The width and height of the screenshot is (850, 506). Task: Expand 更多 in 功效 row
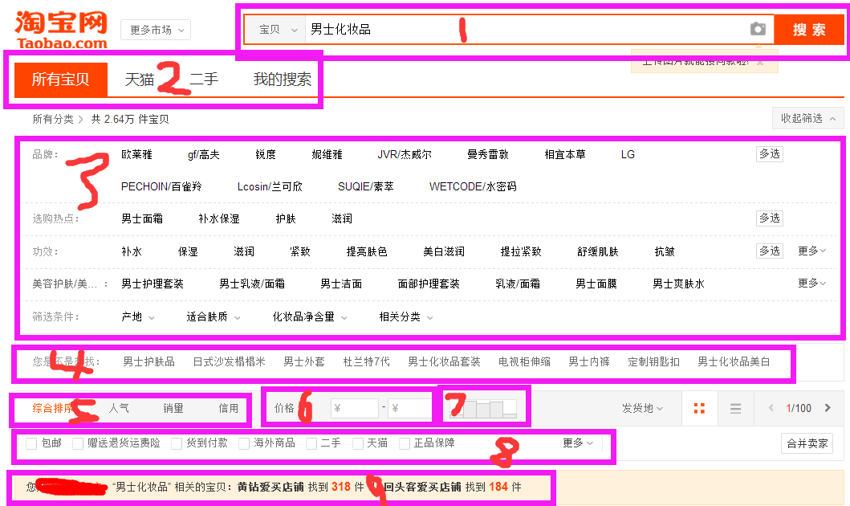tap(811, 251)
